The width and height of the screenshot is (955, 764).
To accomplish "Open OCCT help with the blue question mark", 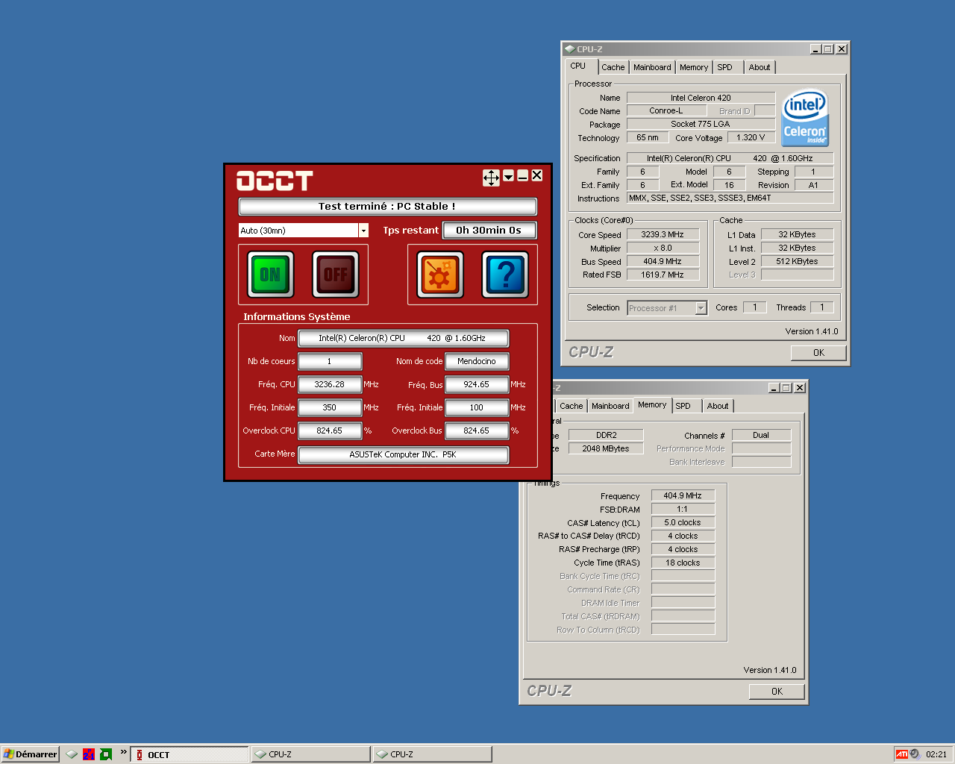I will 505,275.
